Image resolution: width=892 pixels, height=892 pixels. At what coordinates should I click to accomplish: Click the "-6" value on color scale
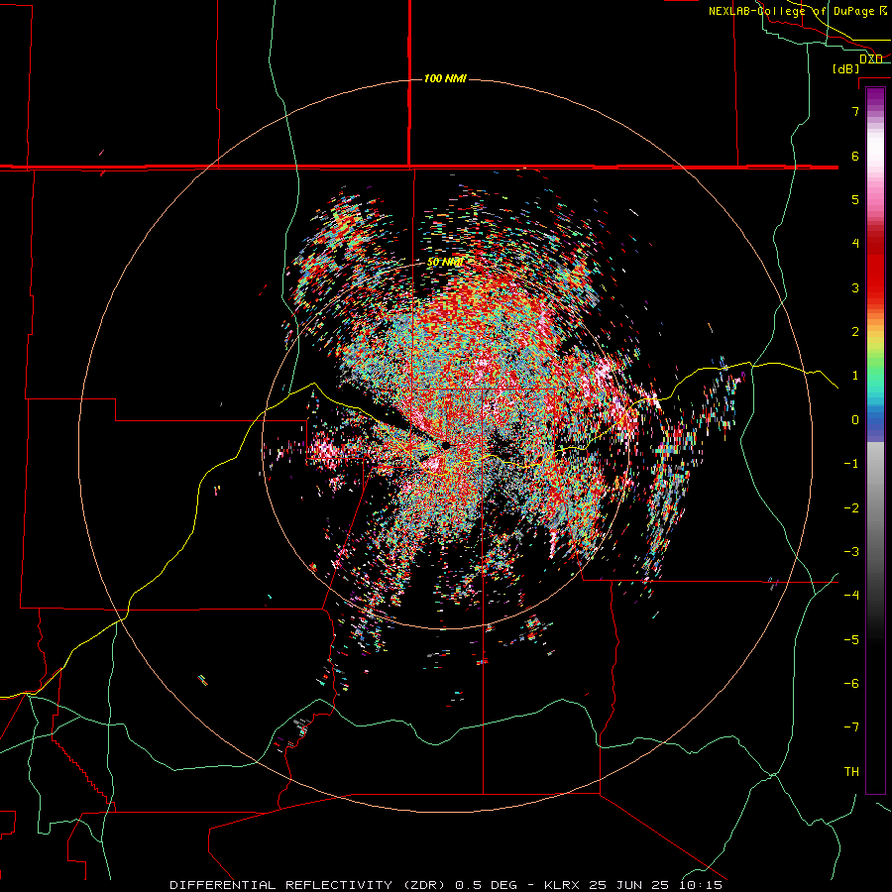(851, 683)
